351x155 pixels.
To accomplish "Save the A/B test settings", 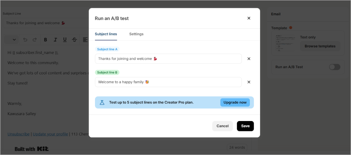I will point(245,126).
